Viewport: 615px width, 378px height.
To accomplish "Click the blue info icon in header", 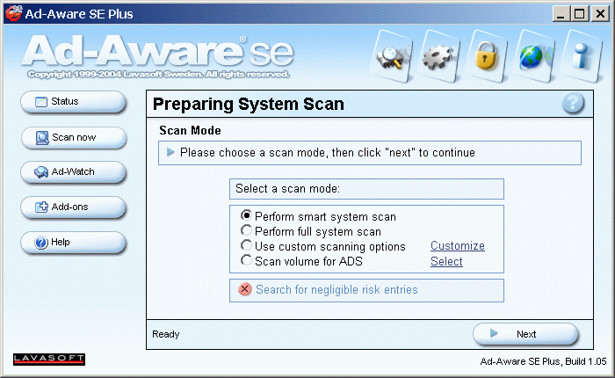I will tap(580, 55).
